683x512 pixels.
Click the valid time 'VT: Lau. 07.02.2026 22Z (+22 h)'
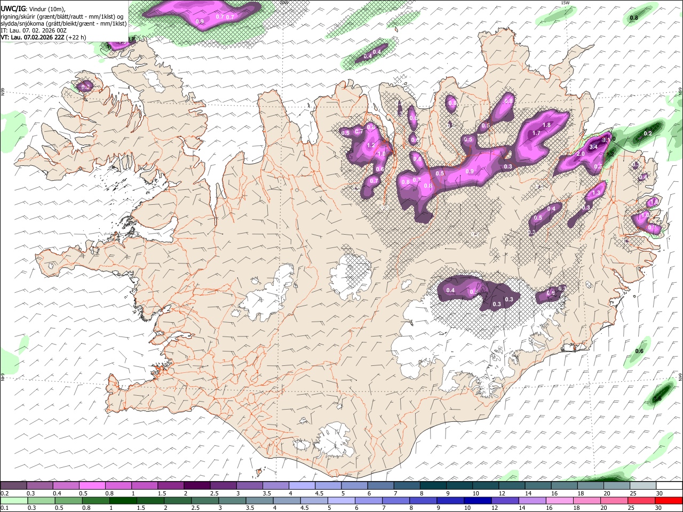point(43,38)
